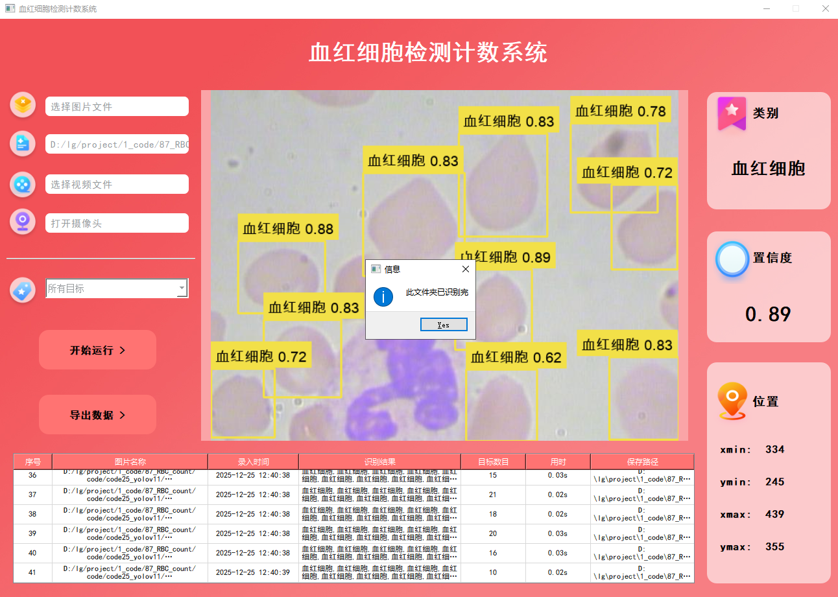Click the 置信度 circle icon
Image resolution: width=838 pixels, height=597 pixels.
tap(732, 259)
